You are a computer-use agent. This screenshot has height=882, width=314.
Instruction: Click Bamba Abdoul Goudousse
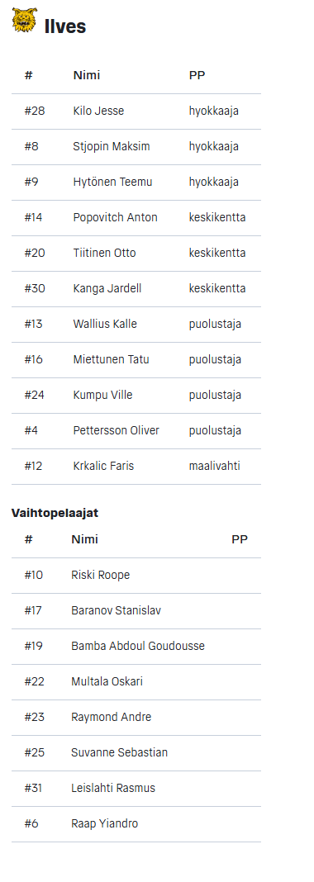click(136, 647)
